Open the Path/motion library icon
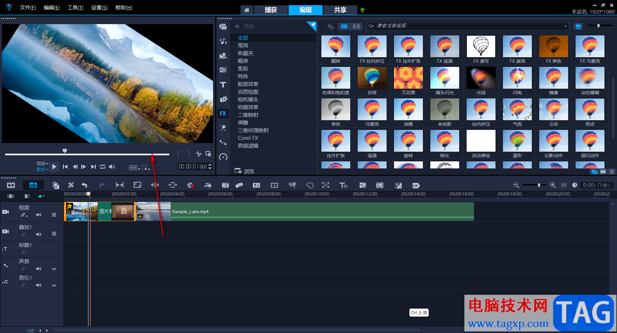617x333 pixels. 223,142
